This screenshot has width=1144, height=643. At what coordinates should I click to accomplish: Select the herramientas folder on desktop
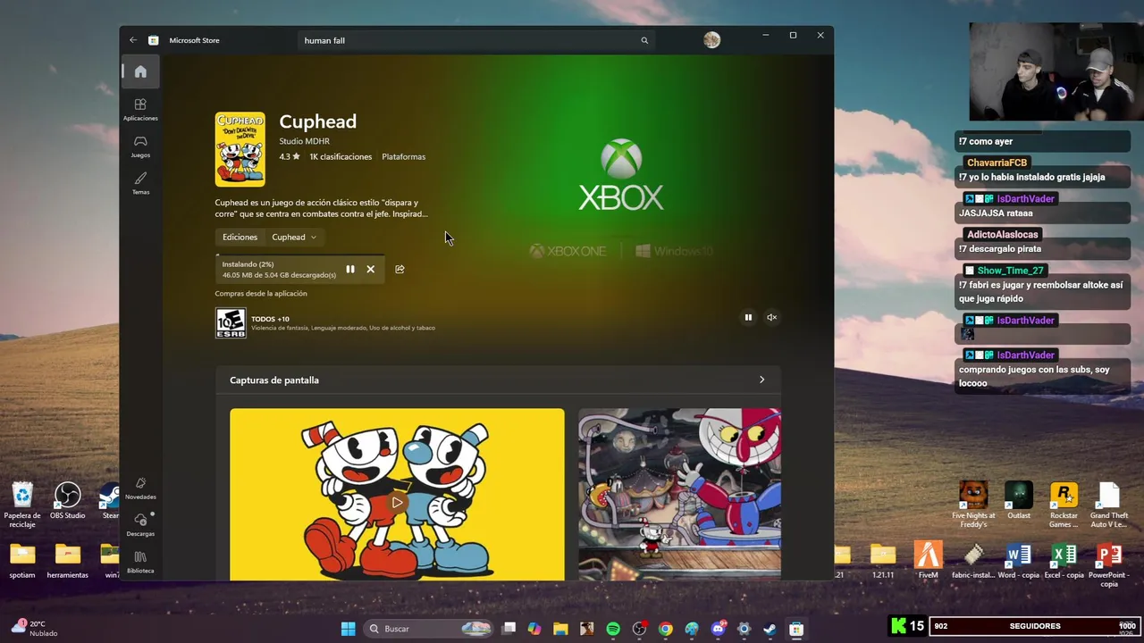(67, 562)
